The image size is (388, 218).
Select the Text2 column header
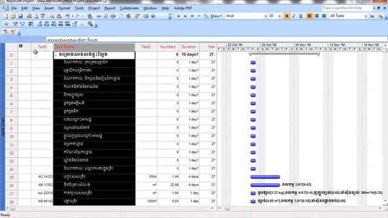146,47
